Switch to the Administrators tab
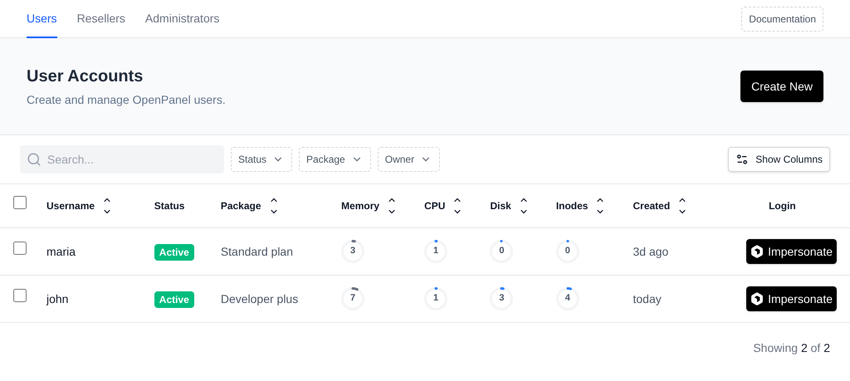 click(x=182, y=19)
